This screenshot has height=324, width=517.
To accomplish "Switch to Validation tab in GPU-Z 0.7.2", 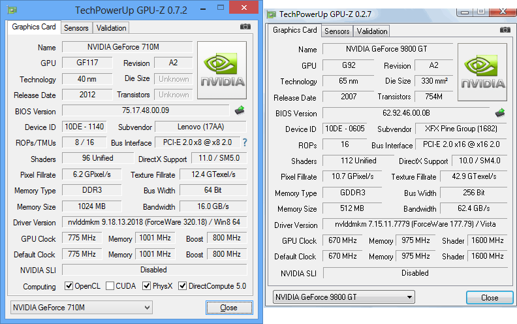I will [111, 28].
